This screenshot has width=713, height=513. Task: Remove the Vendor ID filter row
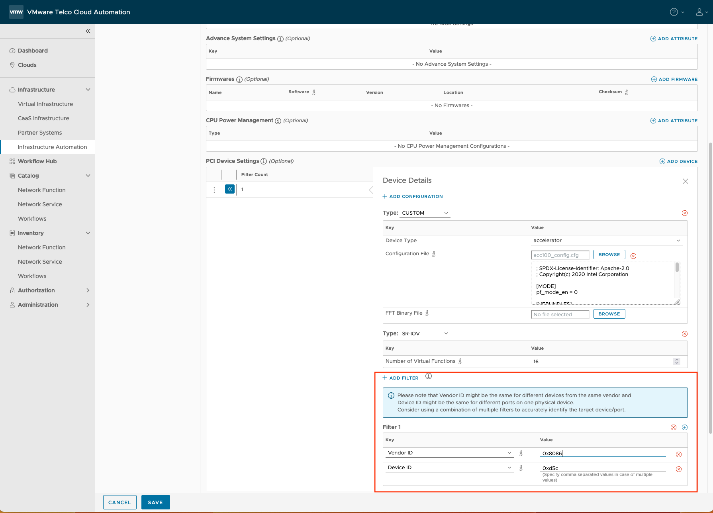click(679, 454)
